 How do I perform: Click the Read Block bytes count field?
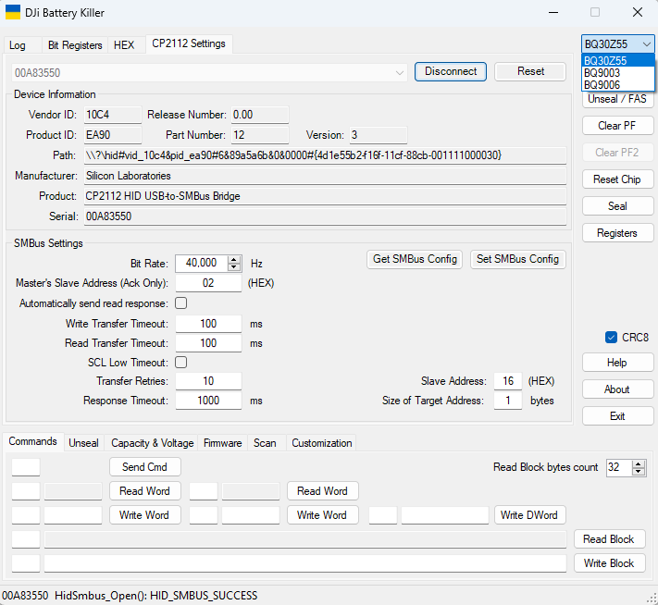619,467
